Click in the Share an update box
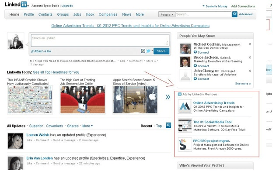276x171 pixels. point(100,41)
